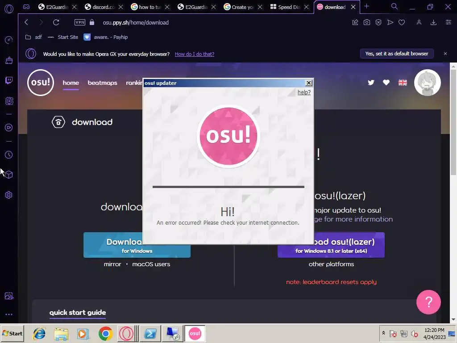The image size is (457, 343).
Task: Go back to previous page
Action: [x=26, y=22]
